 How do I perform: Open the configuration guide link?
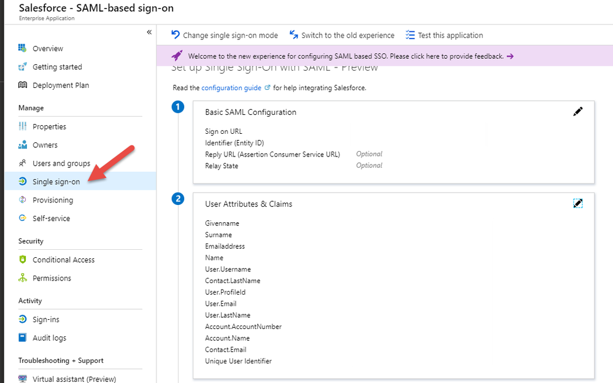click(x=231, y=88)
